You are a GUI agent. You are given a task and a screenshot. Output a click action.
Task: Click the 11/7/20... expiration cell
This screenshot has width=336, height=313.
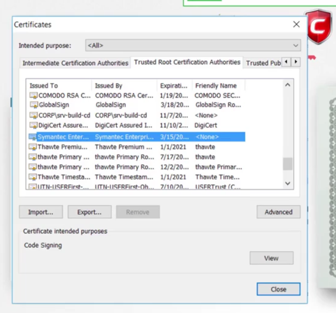[174, 116]
